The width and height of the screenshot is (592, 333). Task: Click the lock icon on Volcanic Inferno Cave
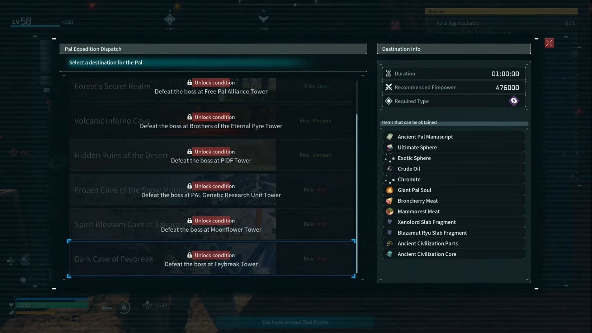pyautogui.click(x=189, y=117)
